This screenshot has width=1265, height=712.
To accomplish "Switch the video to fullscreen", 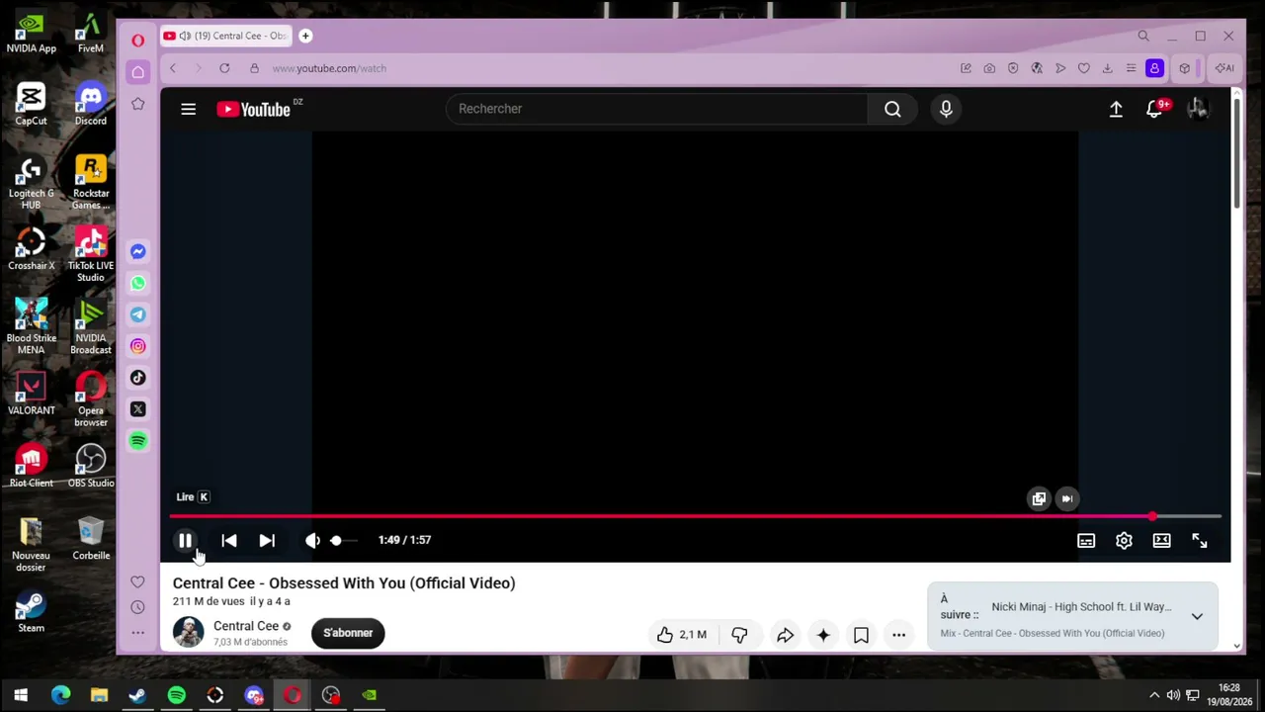I will click(1199, 540).
